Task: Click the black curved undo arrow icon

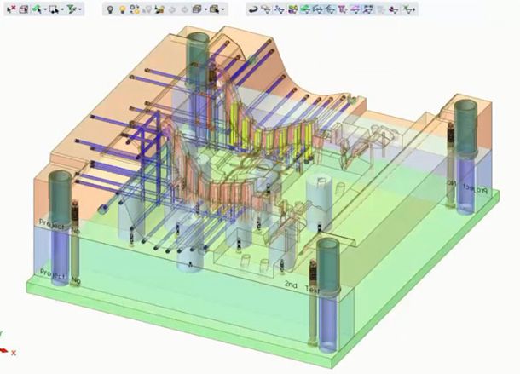Action: 253,9
